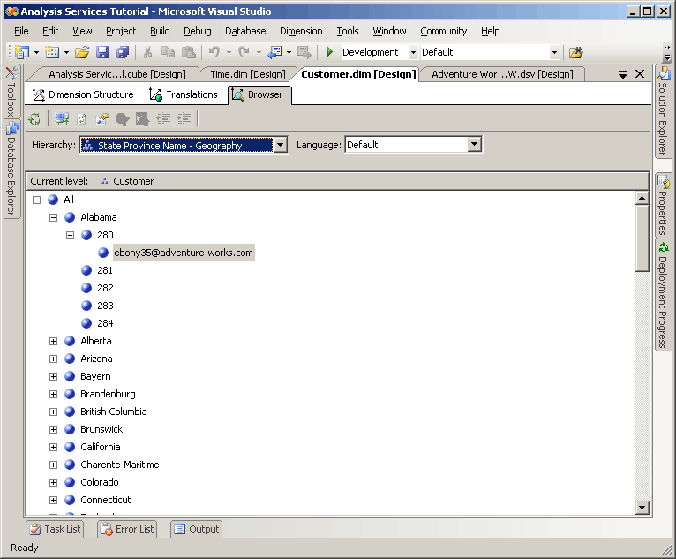The width and height of the screenshot is (676, 559).
Task: Click the increase indent icon
Action: tap(184, 119)
